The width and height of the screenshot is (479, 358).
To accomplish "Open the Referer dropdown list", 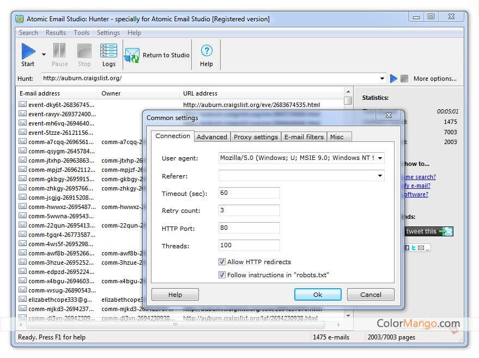I will [x=379, y=176].
